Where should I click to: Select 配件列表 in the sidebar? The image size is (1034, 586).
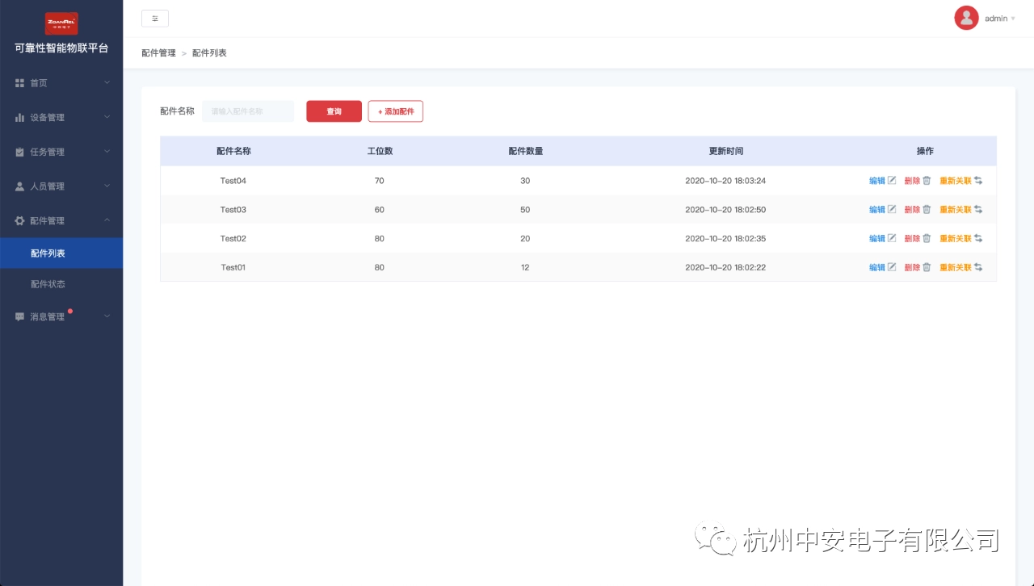tap(48, 253)
